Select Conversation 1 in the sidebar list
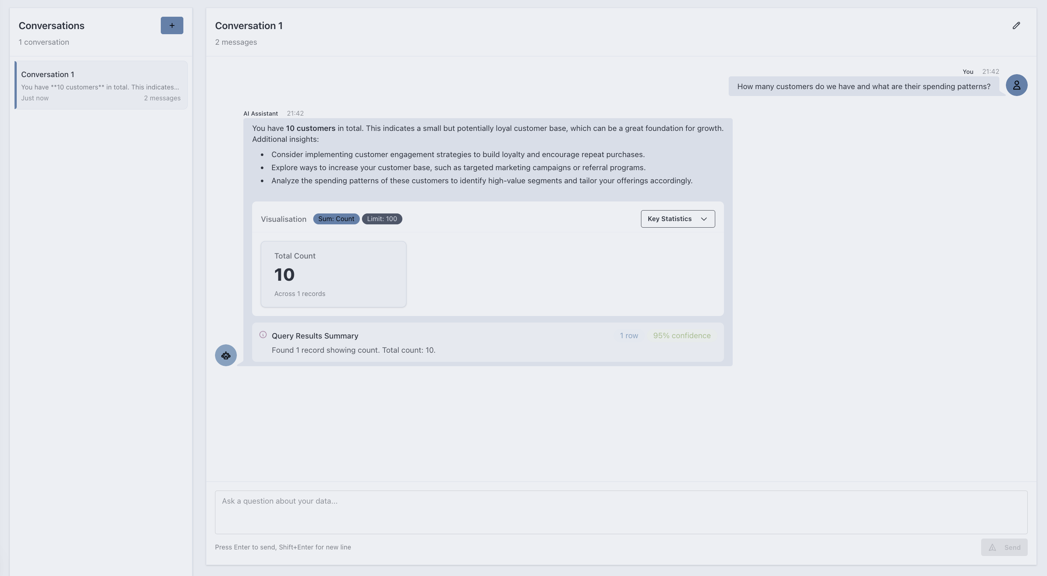The width and height of the screenshot is (1047, 576). point(101,85)
